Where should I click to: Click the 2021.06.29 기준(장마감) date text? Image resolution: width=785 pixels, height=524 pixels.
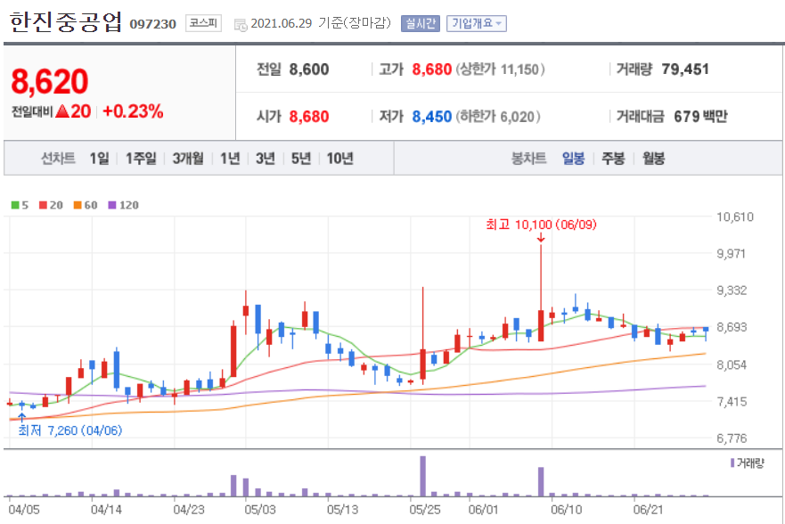tap(321, 23)
